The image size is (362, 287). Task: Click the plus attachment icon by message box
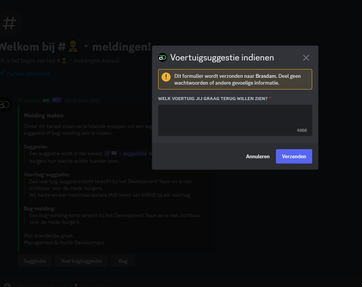[8, 285]
